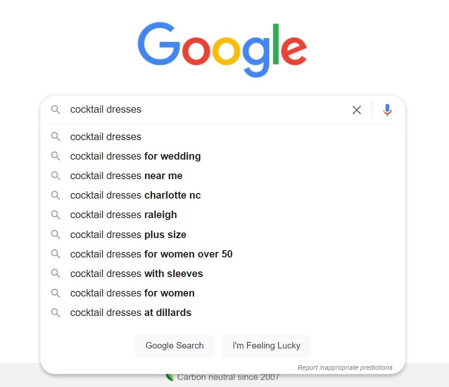Click the X to clear search text

(357, 110)
